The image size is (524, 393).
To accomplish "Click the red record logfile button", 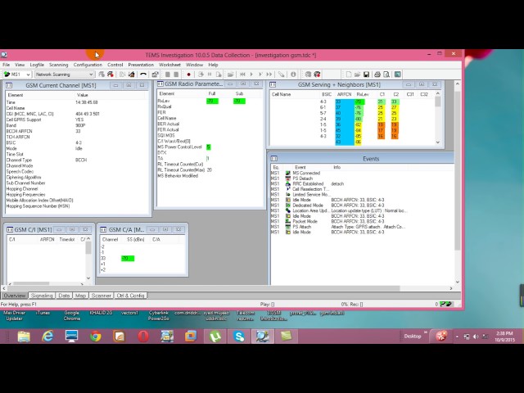I will (188, 75).
